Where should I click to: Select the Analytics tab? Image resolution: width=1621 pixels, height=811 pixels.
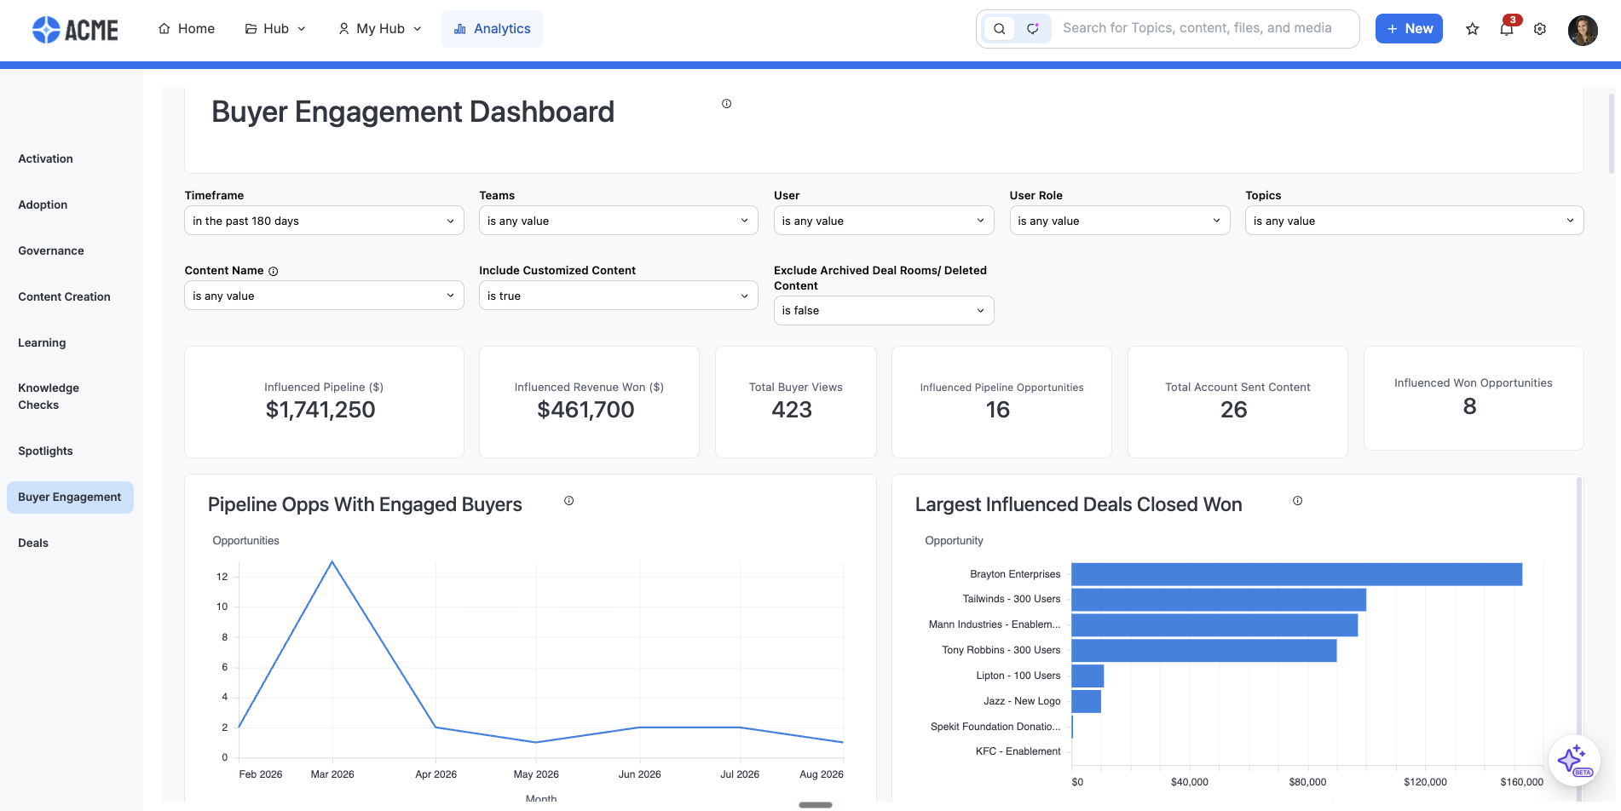point(492,29)
